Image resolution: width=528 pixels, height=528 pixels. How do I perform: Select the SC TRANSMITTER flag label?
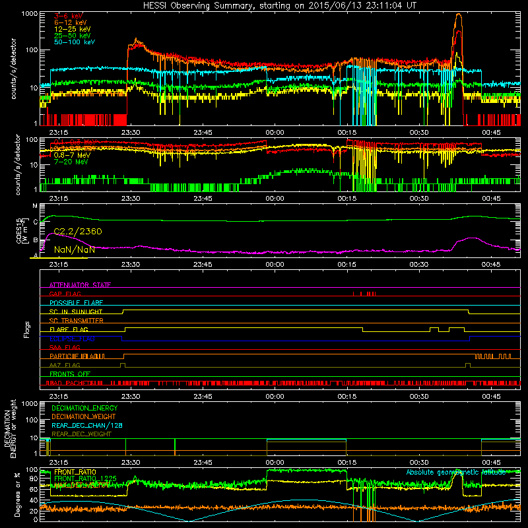click(x=77, y=321)
